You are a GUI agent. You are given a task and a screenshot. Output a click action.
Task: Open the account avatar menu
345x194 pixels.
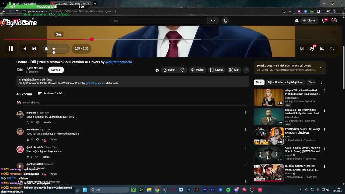(334, 21)
